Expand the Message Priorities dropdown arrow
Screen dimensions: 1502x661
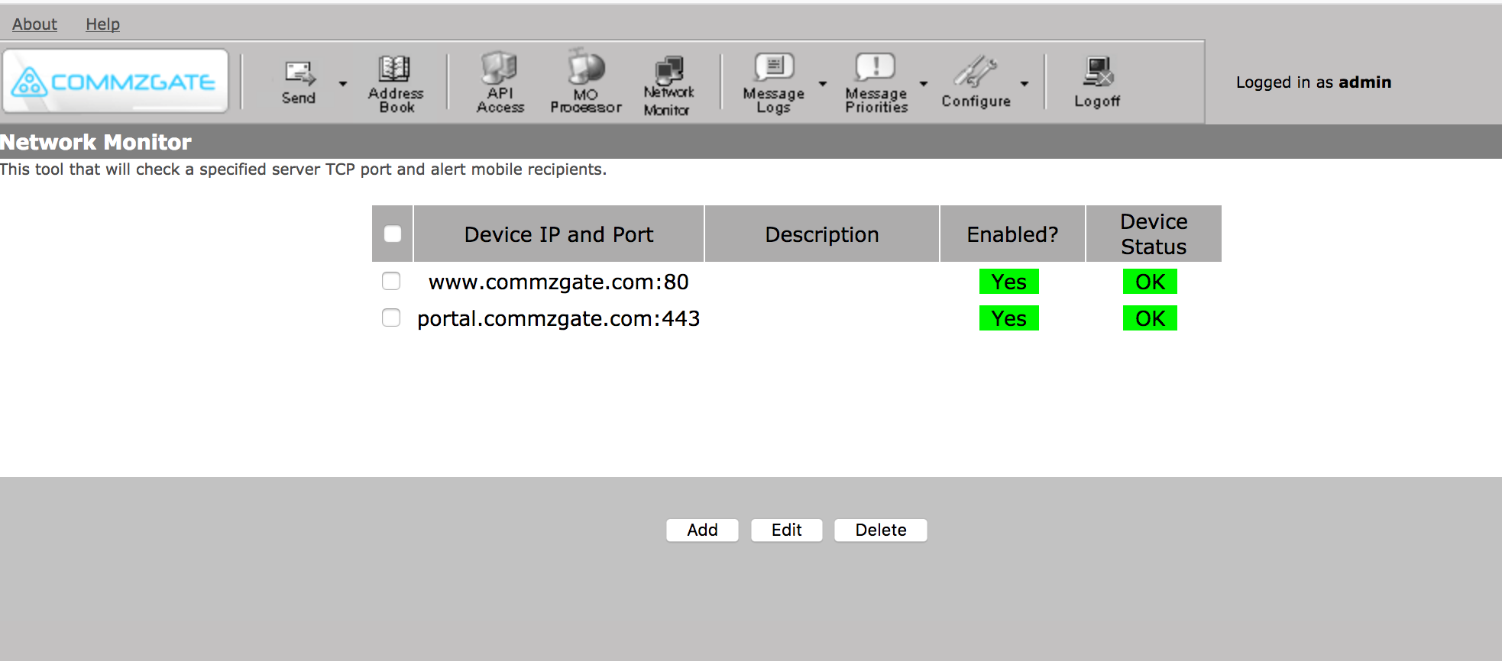tap(924, 83)
